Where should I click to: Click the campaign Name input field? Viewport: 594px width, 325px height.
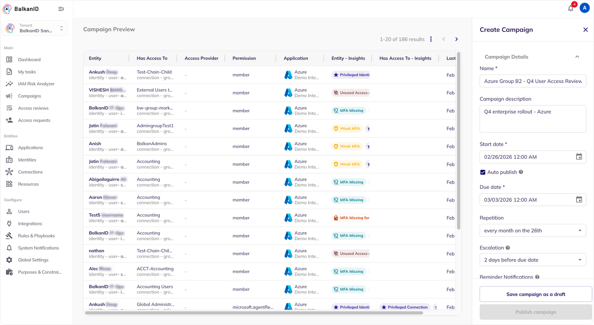tap(533, 81)
